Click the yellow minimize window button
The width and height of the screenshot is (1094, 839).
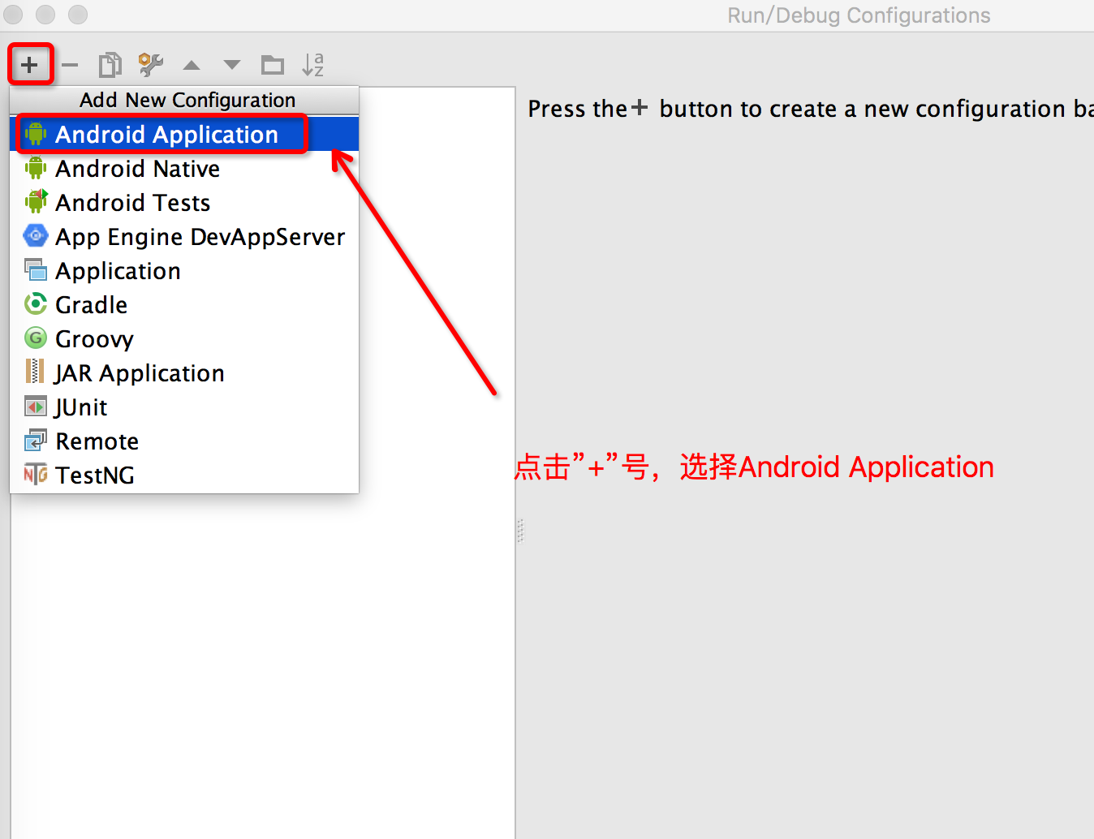point(46,15)
